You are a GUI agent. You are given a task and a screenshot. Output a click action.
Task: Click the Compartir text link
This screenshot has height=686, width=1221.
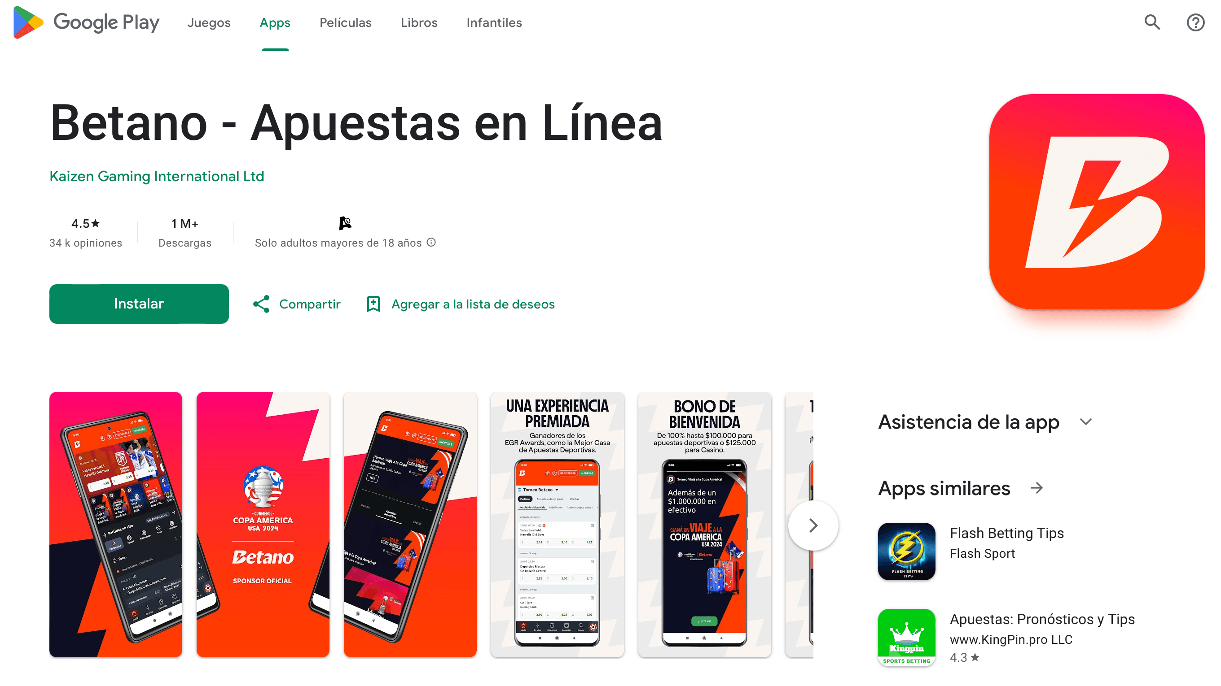point(310,304)
